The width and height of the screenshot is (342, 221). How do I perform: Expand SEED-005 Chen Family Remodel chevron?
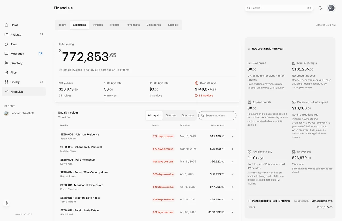point(232,149)
